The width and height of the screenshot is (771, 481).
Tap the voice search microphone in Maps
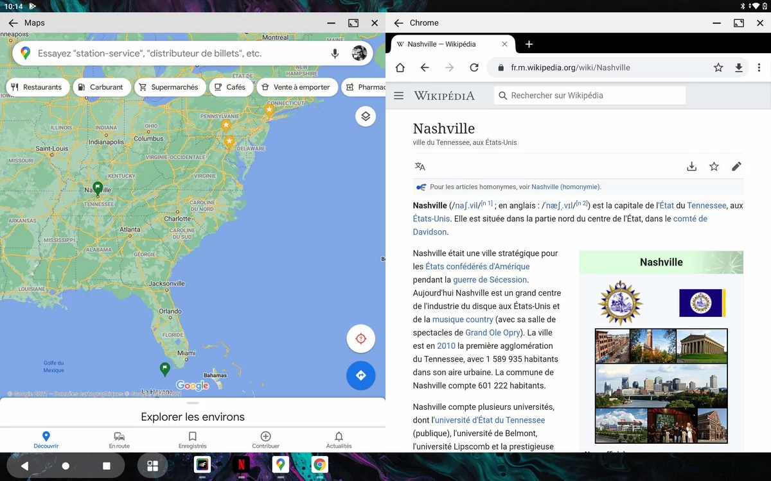tap(335, 54)
